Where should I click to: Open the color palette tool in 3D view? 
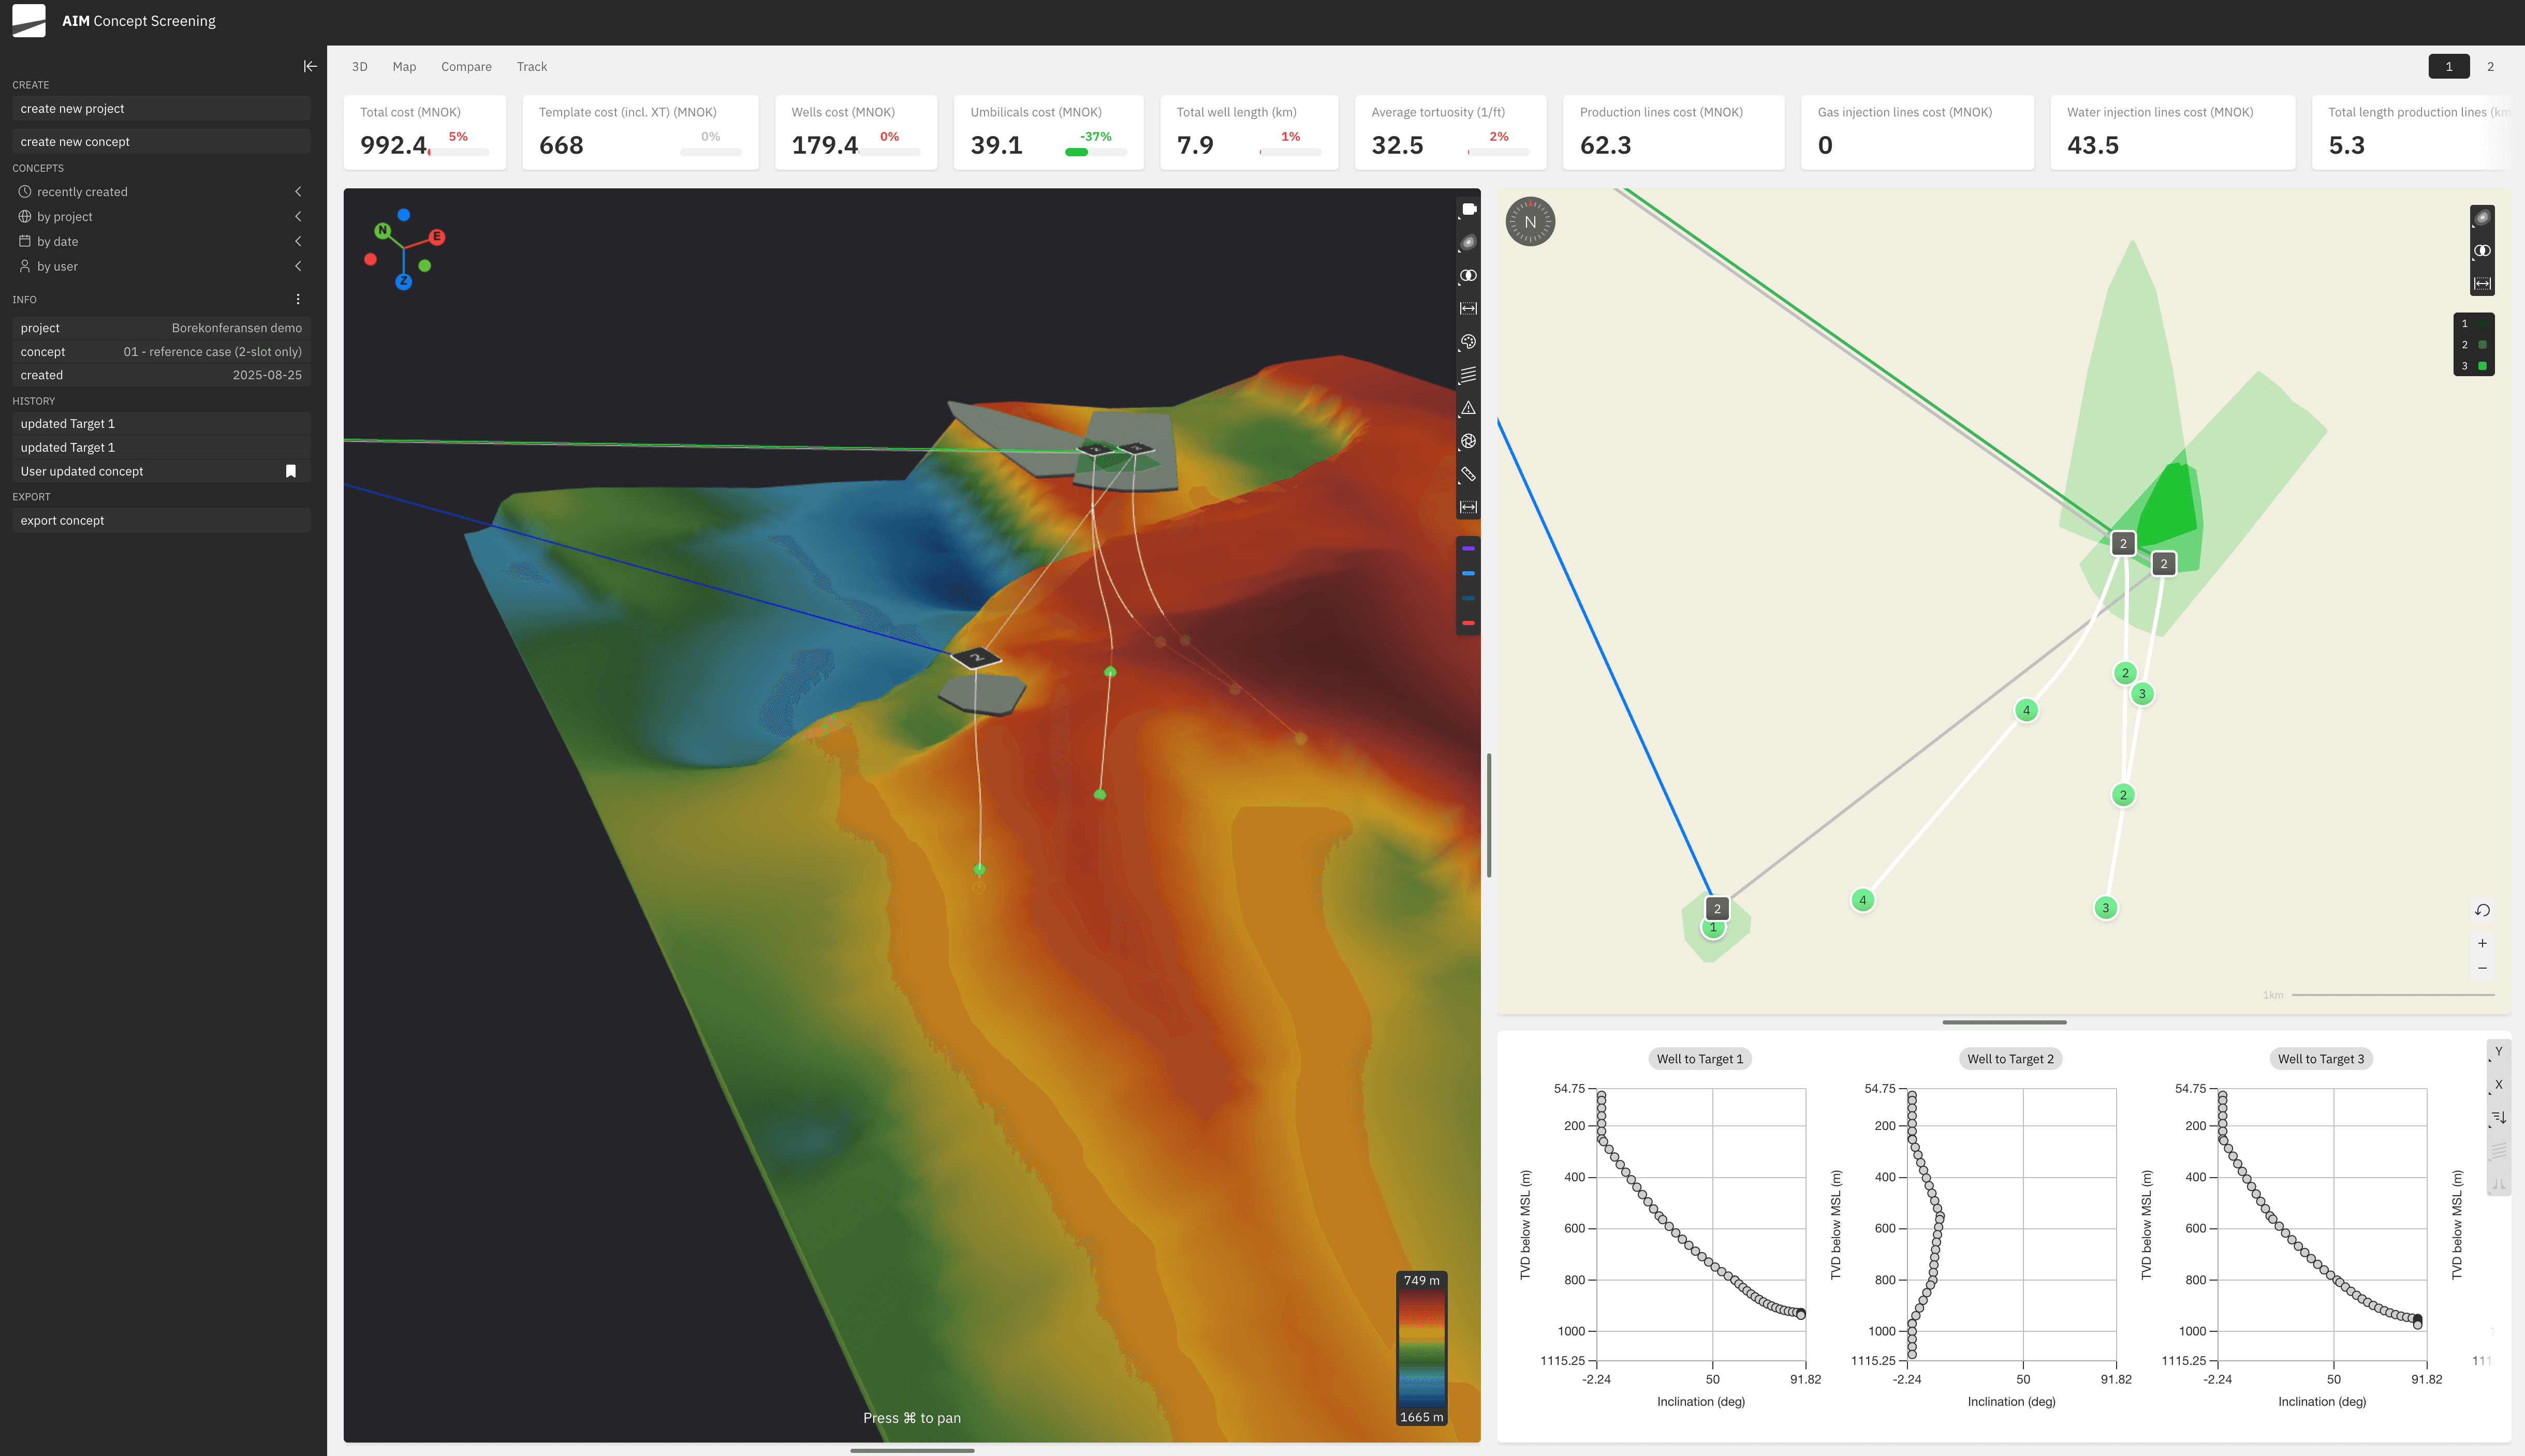pos(1467,342)
